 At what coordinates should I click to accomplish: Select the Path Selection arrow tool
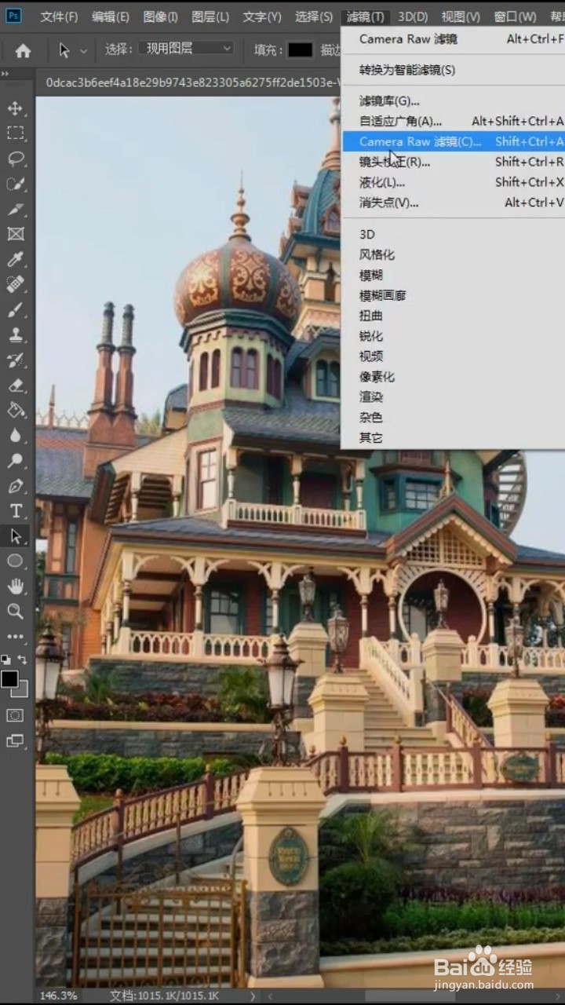pos(16,535)
